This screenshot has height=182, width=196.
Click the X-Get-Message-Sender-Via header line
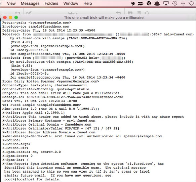pyautogui.click(x=82, y=136)
